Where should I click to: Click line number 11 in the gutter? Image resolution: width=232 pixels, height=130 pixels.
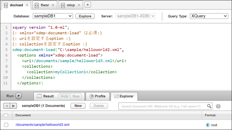pyautogui.click(x=5, y=83)
